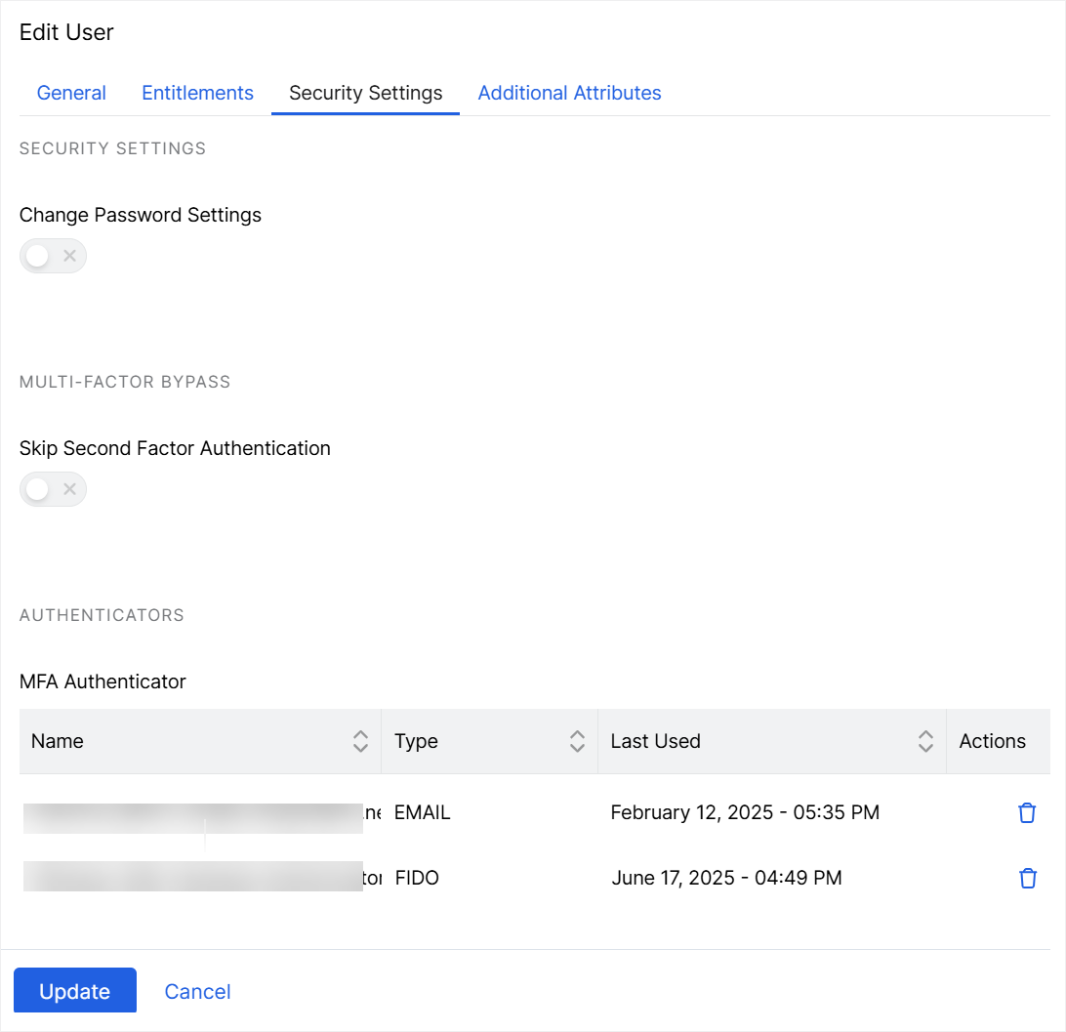Click the Update button
The image size is (1066, 1032).
point(75,990)
